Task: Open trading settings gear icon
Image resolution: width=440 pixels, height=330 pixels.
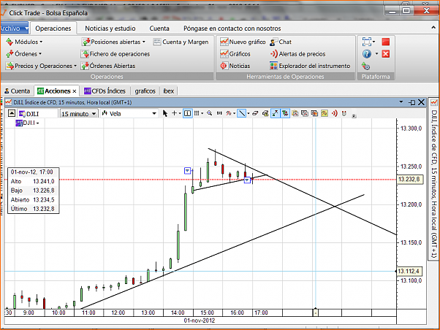Action: (366, 66)
